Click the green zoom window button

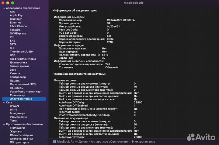pos(12,3)
